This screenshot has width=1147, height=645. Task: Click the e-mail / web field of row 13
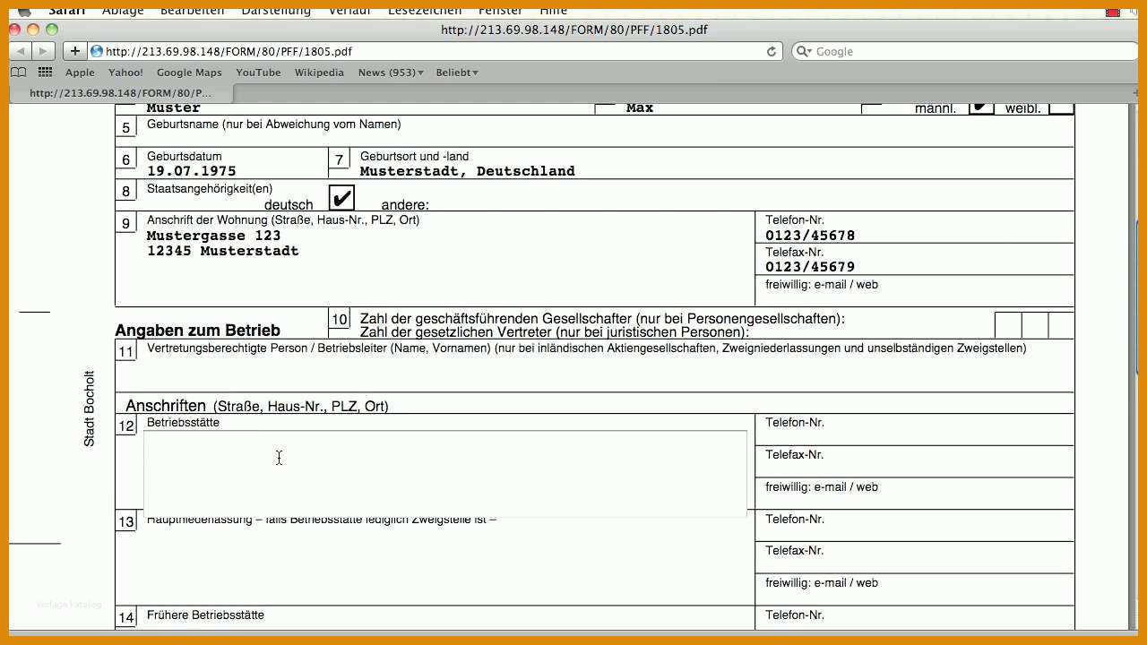coord(914,589)
